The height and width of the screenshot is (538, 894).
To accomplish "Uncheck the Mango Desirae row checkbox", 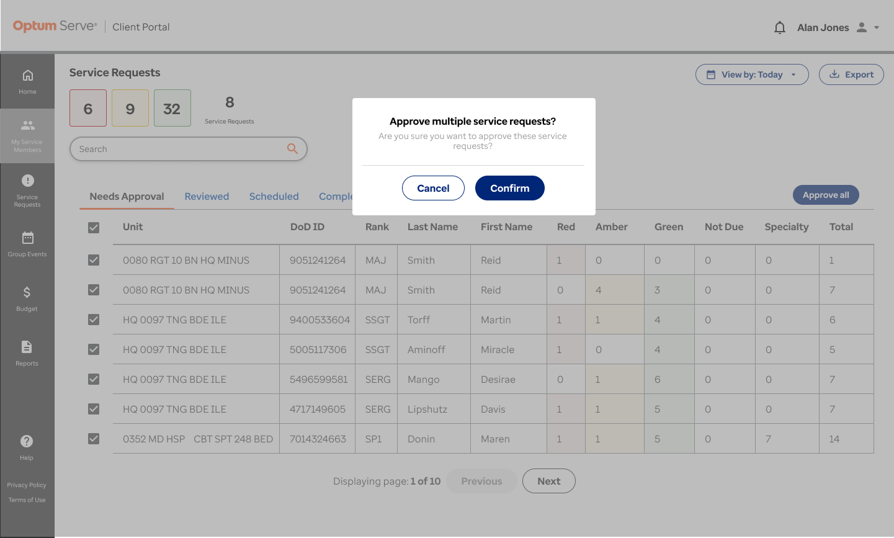I will tap(94, 379).
